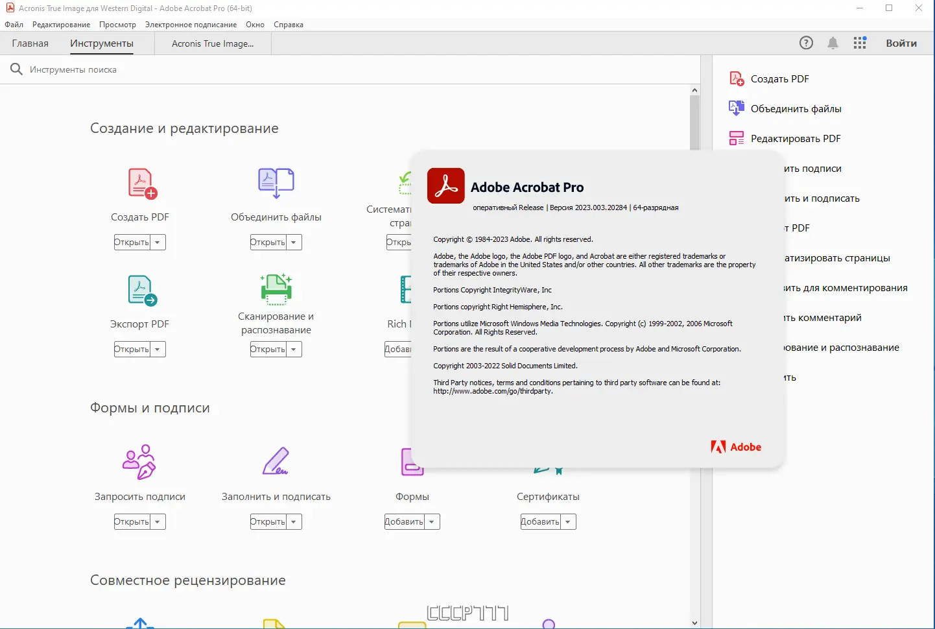Open the Просмотр menu

click(117, 25)
